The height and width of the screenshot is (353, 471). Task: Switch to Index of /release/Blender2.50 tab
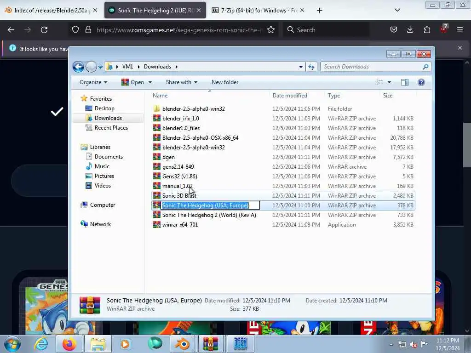[x=52, y=10]
